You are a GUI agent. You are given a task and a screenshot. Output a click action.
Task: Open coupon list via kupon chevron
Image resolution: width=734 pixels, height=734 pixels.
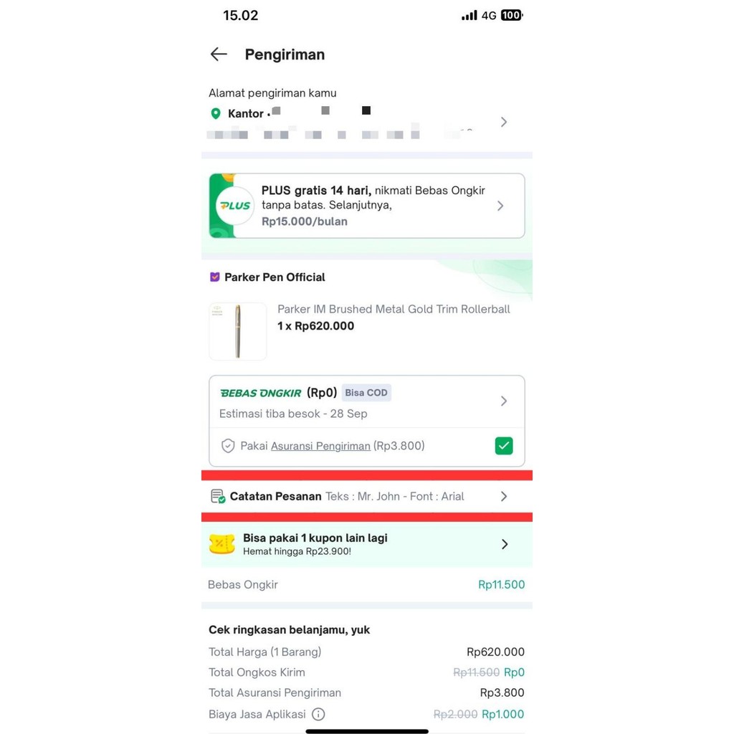coord(505,544)
